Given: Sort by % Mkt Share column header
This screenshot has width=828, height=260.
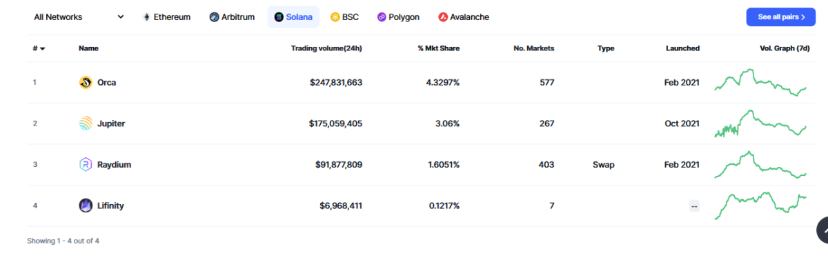Looking at the screenshot, I should 438,48.
